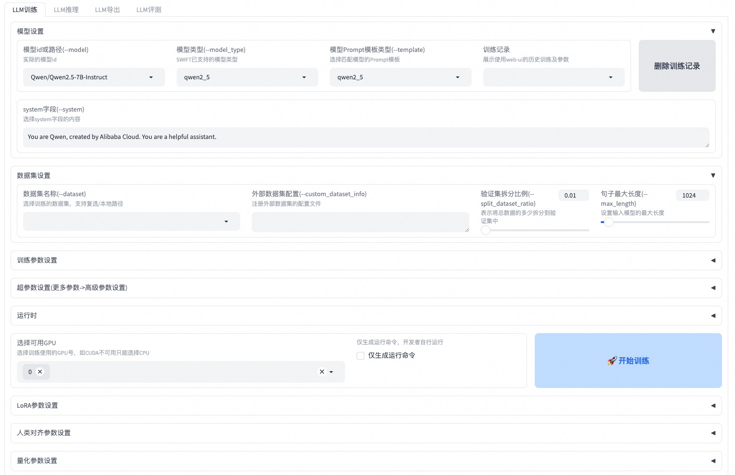The height and width of the screenshot is (475, 735).
Task: Clear all selected GPUs with the x icon
Action: coord(322,372)
